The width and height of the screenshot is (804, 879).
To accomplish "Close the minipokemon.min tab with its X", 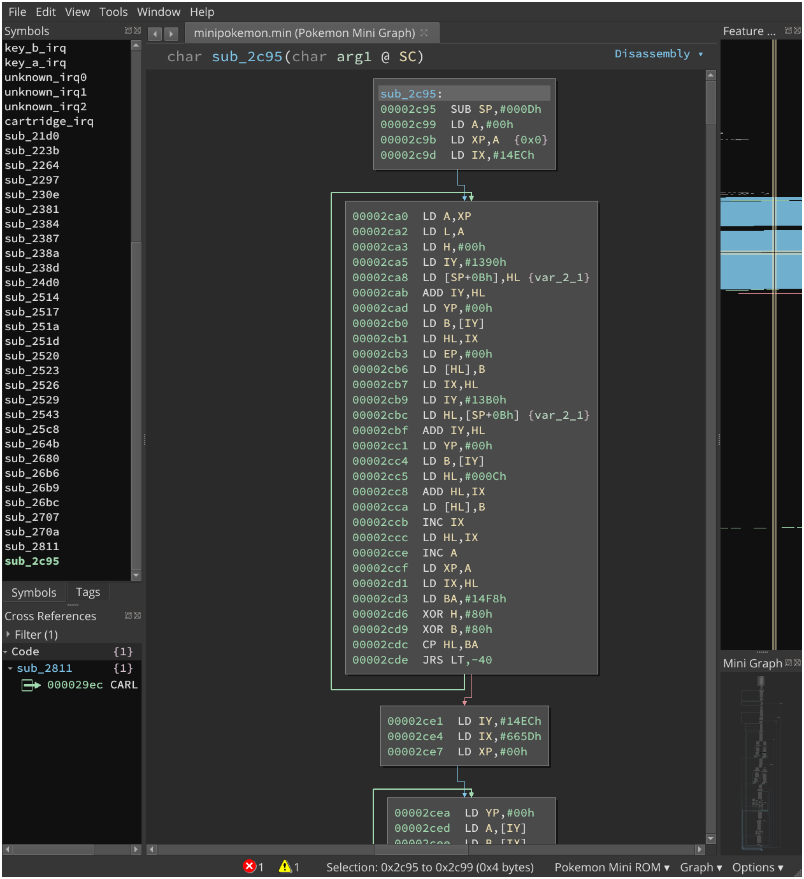I will coord(424,33).
